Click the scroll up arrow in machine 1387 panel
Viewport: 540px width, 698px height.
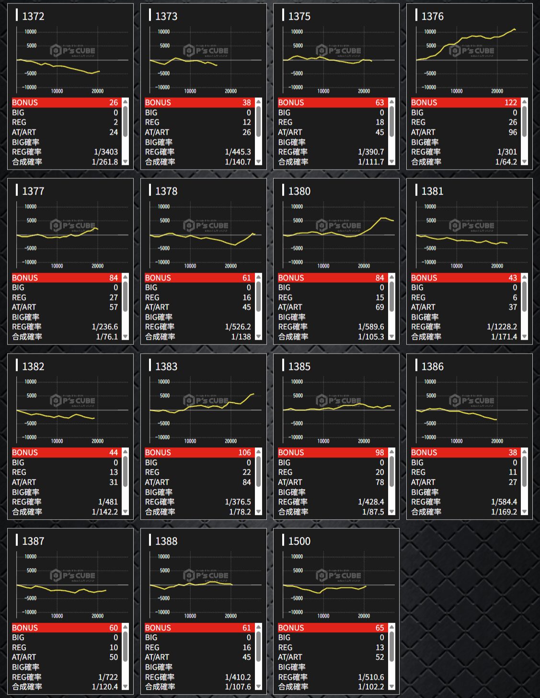pos(126,627)
